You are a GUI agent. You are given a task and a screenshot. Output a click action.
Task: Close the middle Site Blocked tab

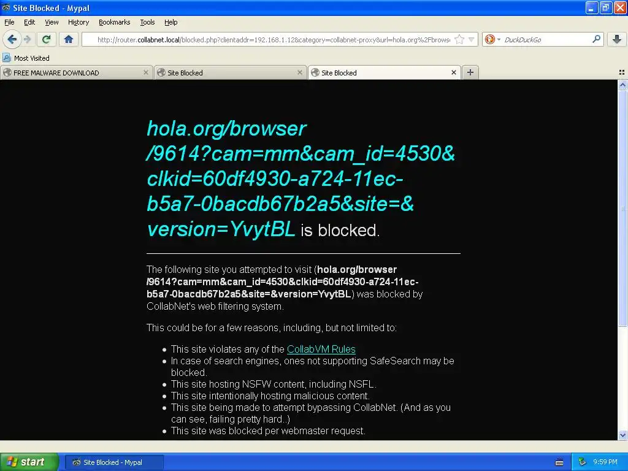[x=299, y=72]
